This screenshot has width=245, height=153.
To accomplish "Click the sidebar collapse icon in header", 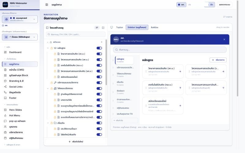I will pyautogui.click(x=47, y=5).
